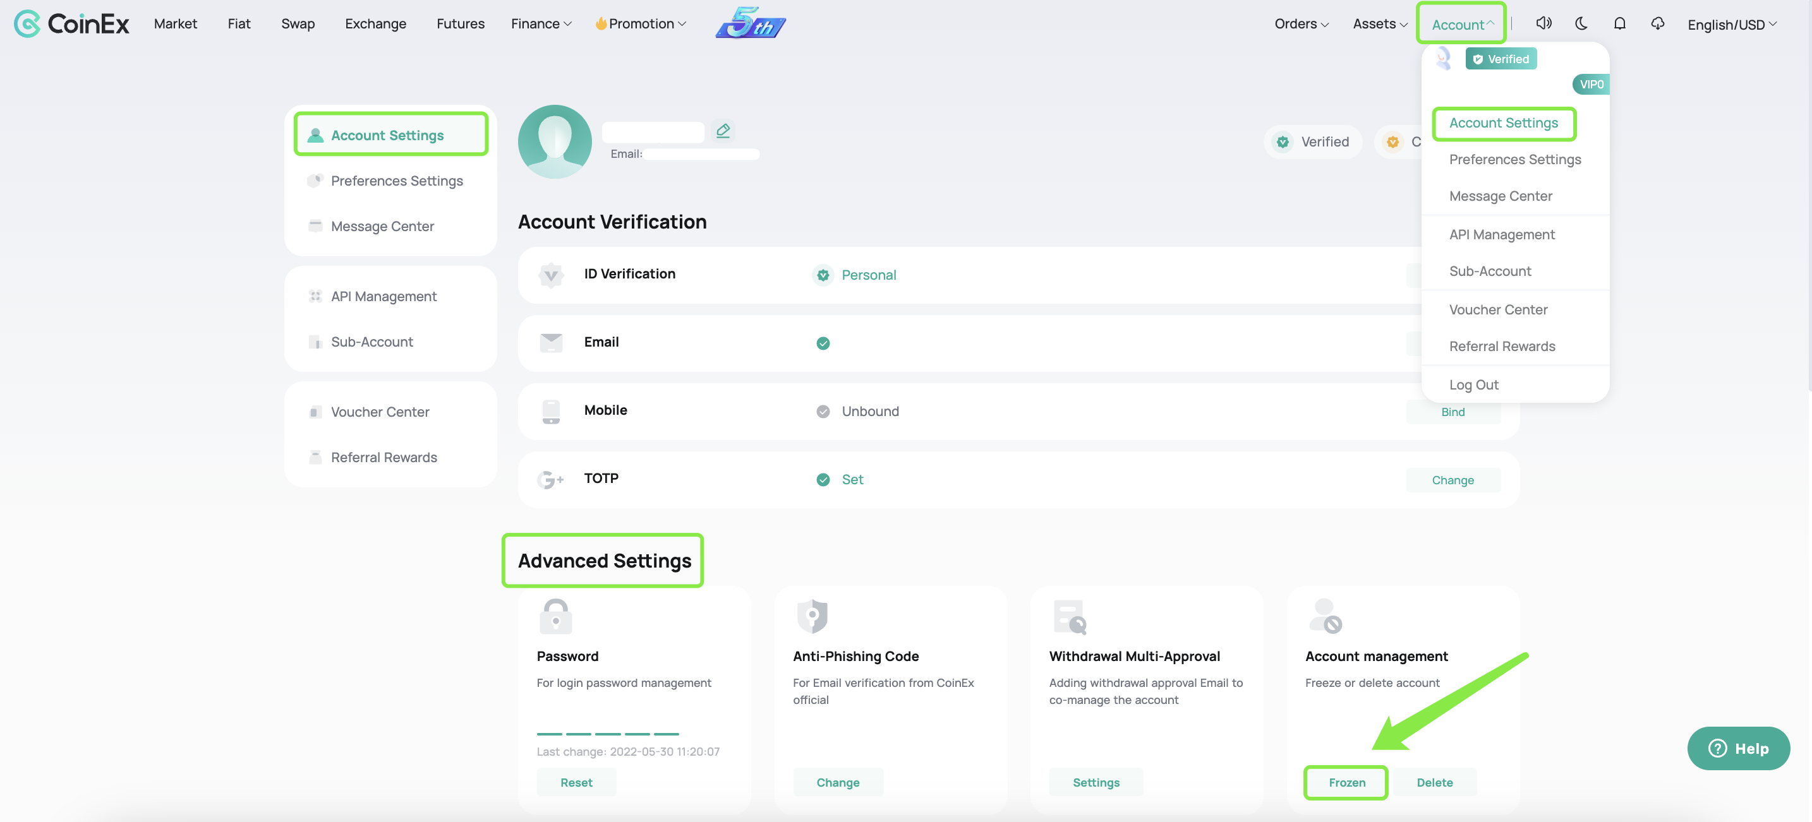Screen dimensions: 1812x822
Task: Click the Voucher Center sidebar icon
Action: (315, 412)
